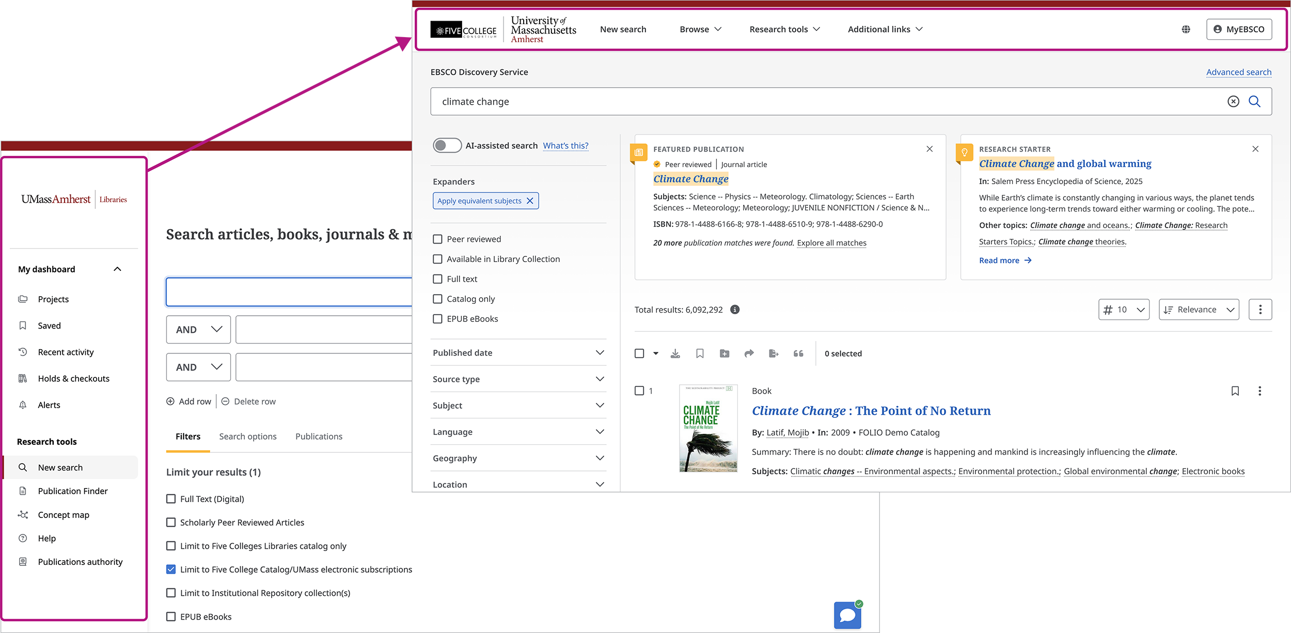Screen dimensions: 1291x633
Task: Click the export icon in results toolbar
Action: click(x=773, y=353)
